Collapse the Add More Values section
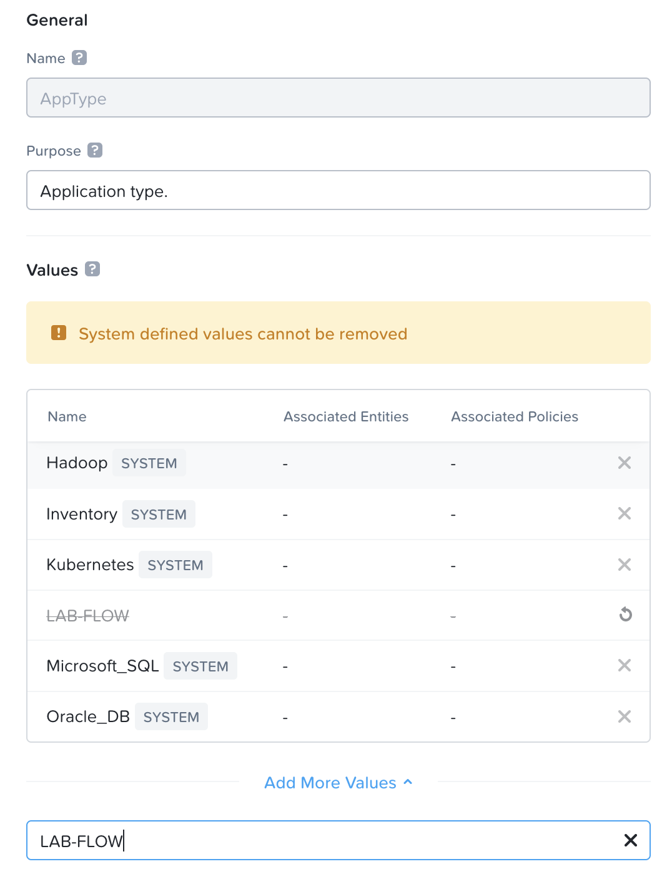This screenshot has width=667, height=869. click(330, 783)
